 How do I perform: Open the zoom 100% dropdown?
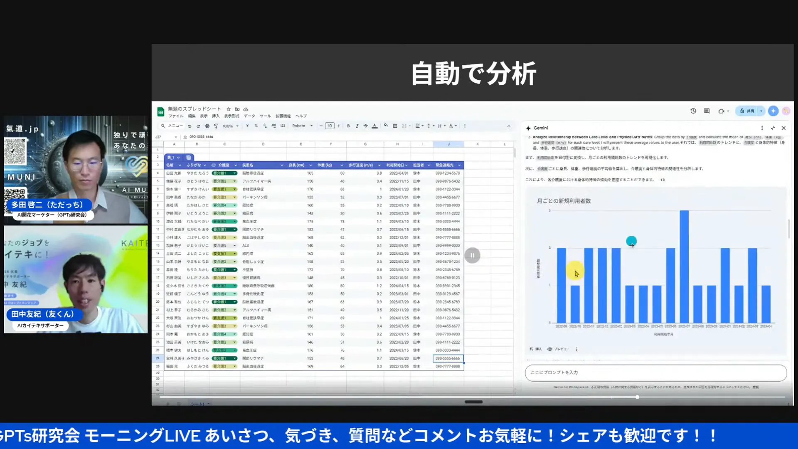(231, 126)
